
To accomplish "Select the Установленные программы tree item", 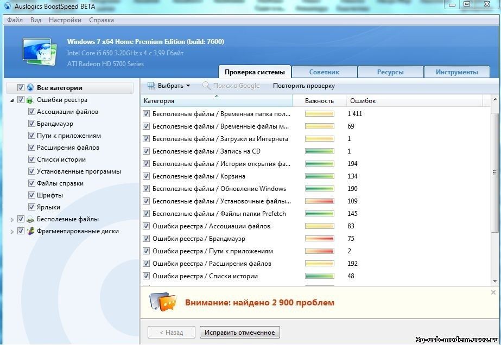I will pyautogui.click(x=79, y=171).
